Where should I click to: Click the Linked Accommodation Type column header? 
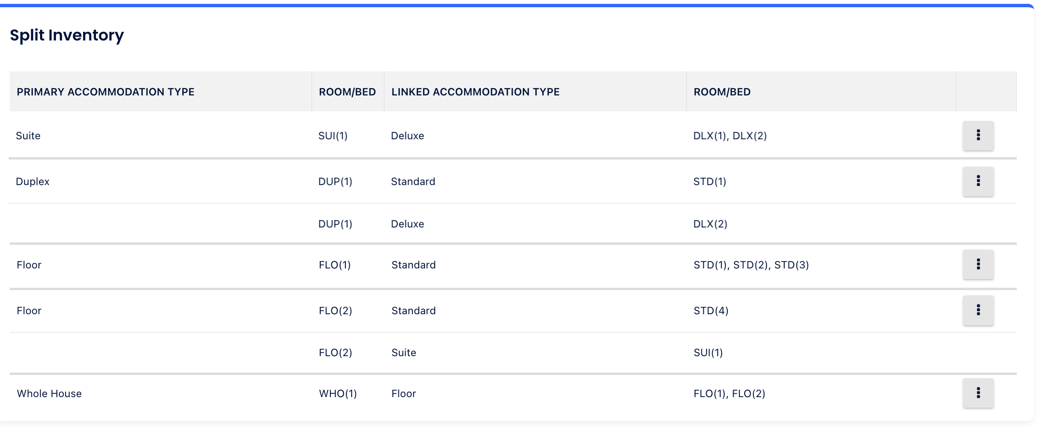tap(475, 92)
